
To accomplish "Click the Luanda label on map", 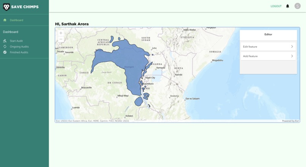I will click(x=76, y=108).
